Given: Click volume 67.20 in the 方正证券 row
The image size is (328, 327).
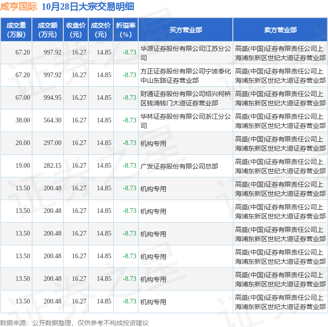Looking at the screenshot, I should 23,75.
